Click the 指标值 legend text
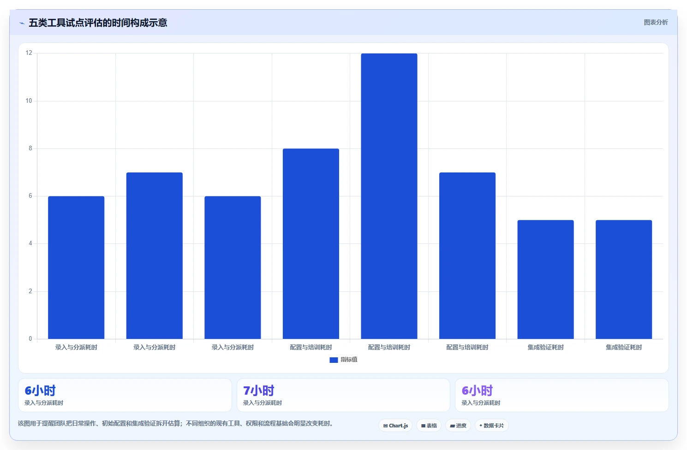Screen dimensions: 687x450 coord(349,360)
